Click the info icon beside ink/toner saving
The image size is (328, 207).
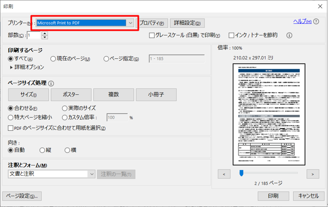(289, 35)
